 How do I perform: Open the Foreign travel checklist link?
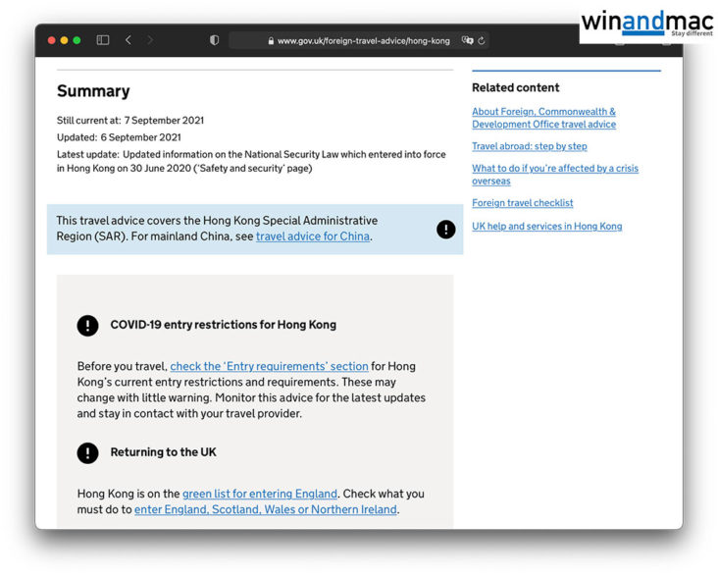pos(522,203)
